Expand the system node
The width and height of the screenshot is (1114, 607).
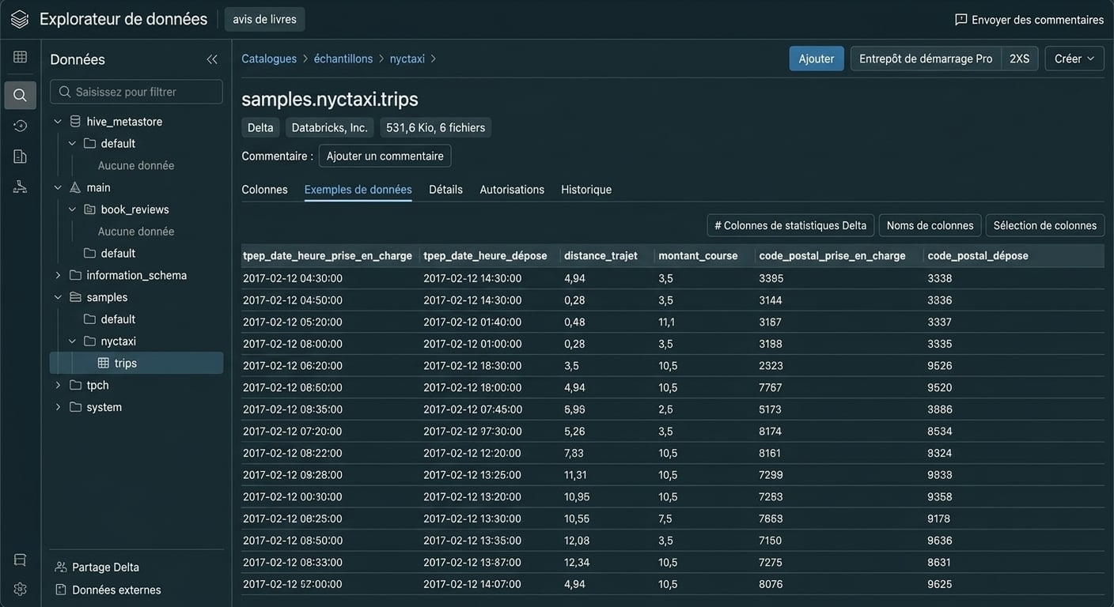tap(57, 407)
